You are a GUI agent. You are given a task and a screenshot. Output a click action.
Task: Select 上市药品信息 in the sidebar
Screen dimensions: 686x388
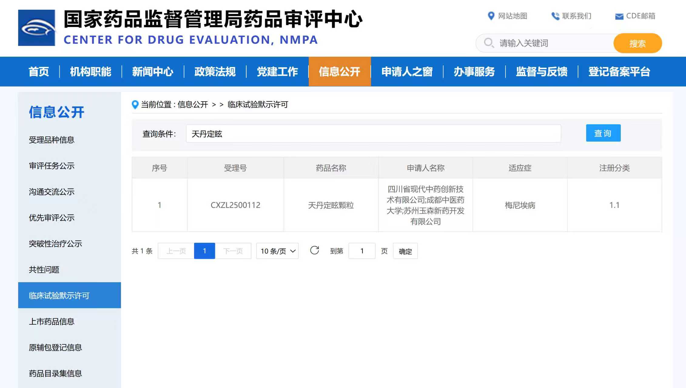click(52, 321)
